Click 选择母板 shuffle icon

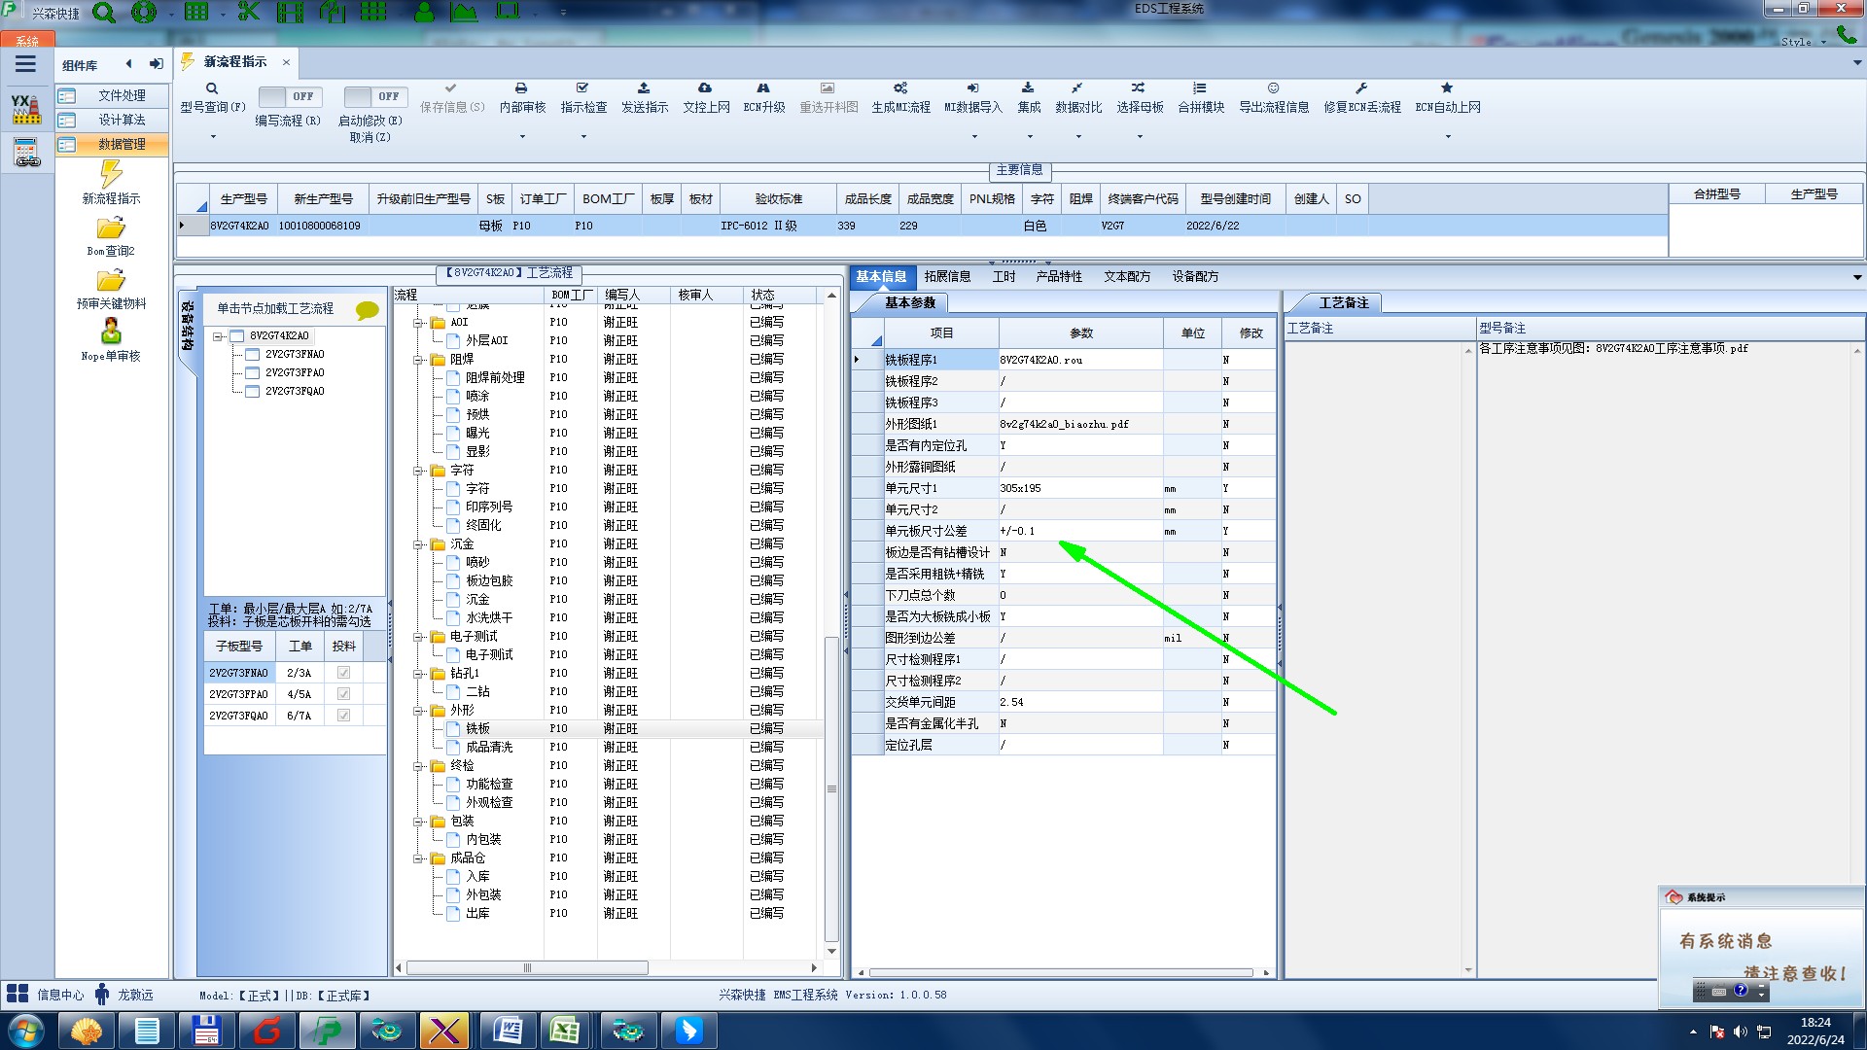tap(1139, 87)
